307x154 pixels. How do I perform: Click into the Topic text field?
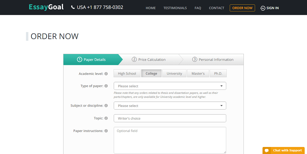pyautogui.click(x=170, y=118)
